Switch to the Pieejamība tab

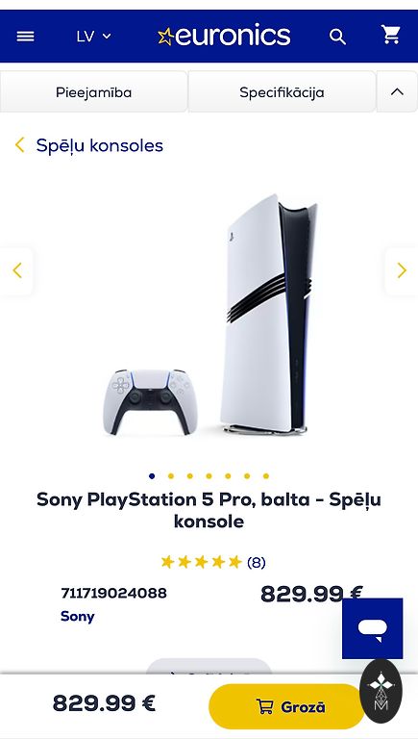pos(93,92)
